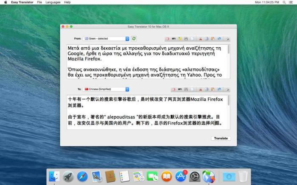Screen dimensions: 297x185
Task: Open the File menu
Action: [x=39, y=2]
